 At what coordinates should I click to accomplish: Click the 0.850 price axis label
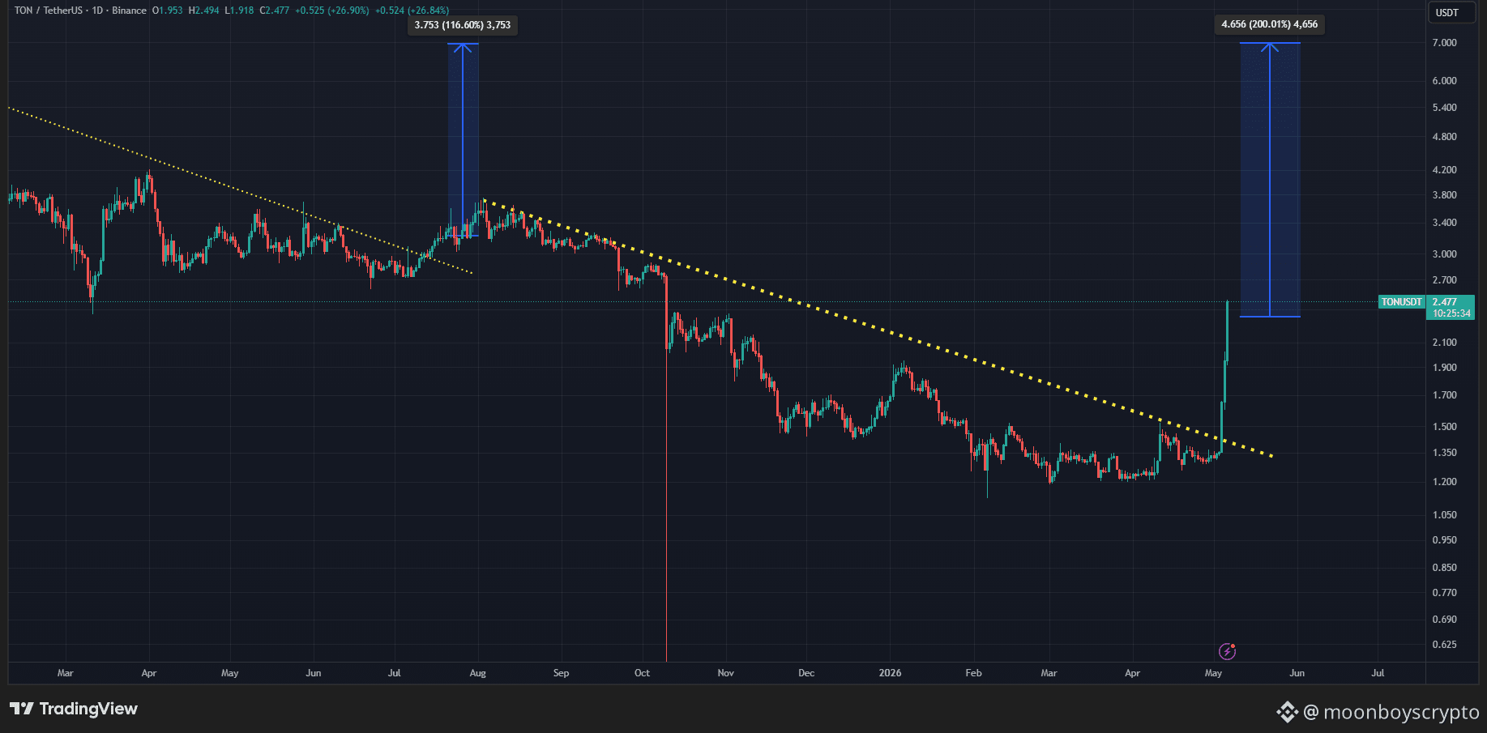click(x=1444, y=568)
